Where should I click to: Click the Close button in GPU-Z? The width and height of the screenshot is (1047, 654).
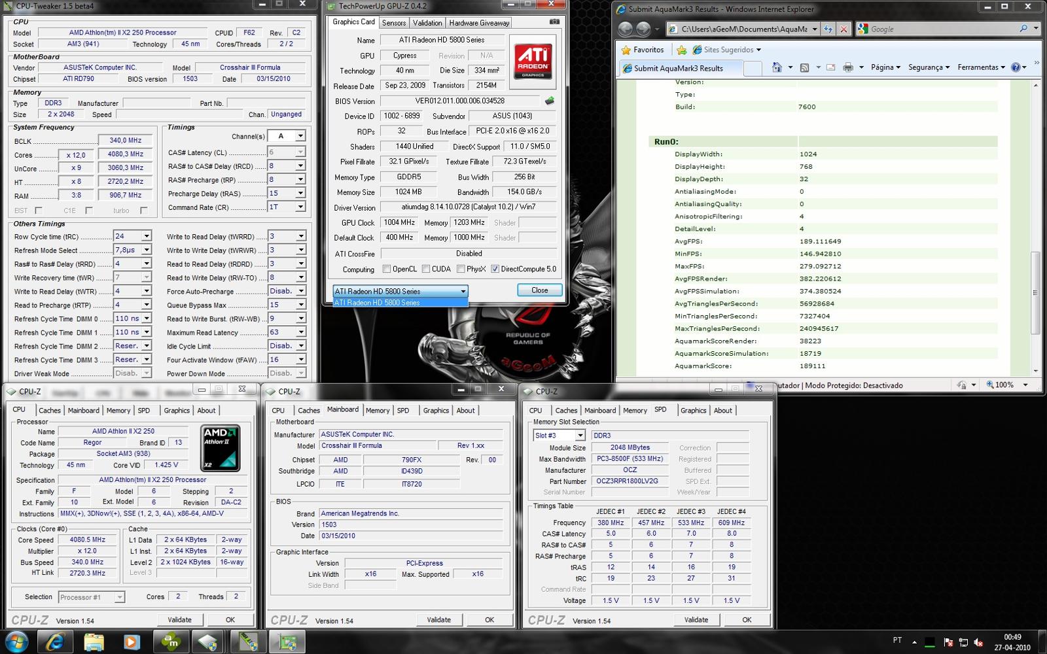click(x=539, y=290)
